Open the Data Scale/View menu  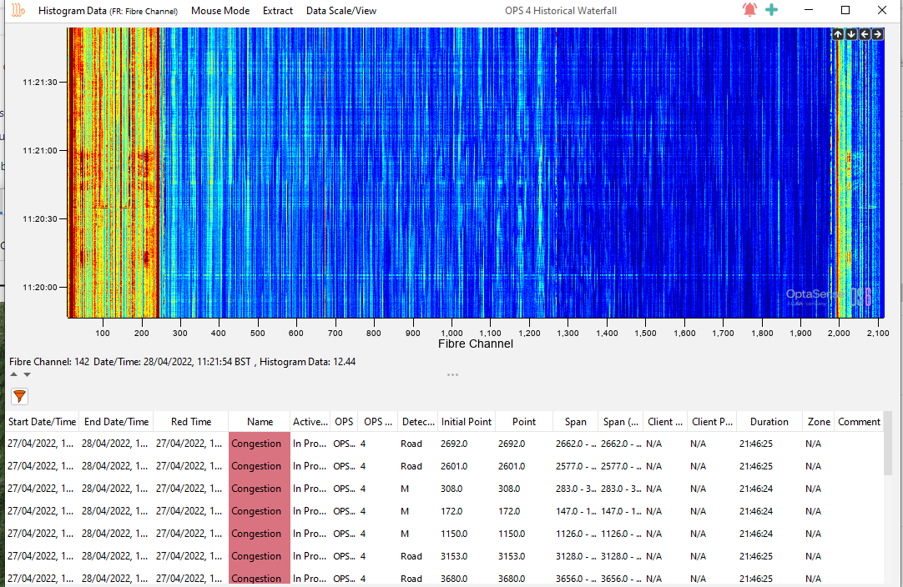pyautogui.click(x=341, y=11)
